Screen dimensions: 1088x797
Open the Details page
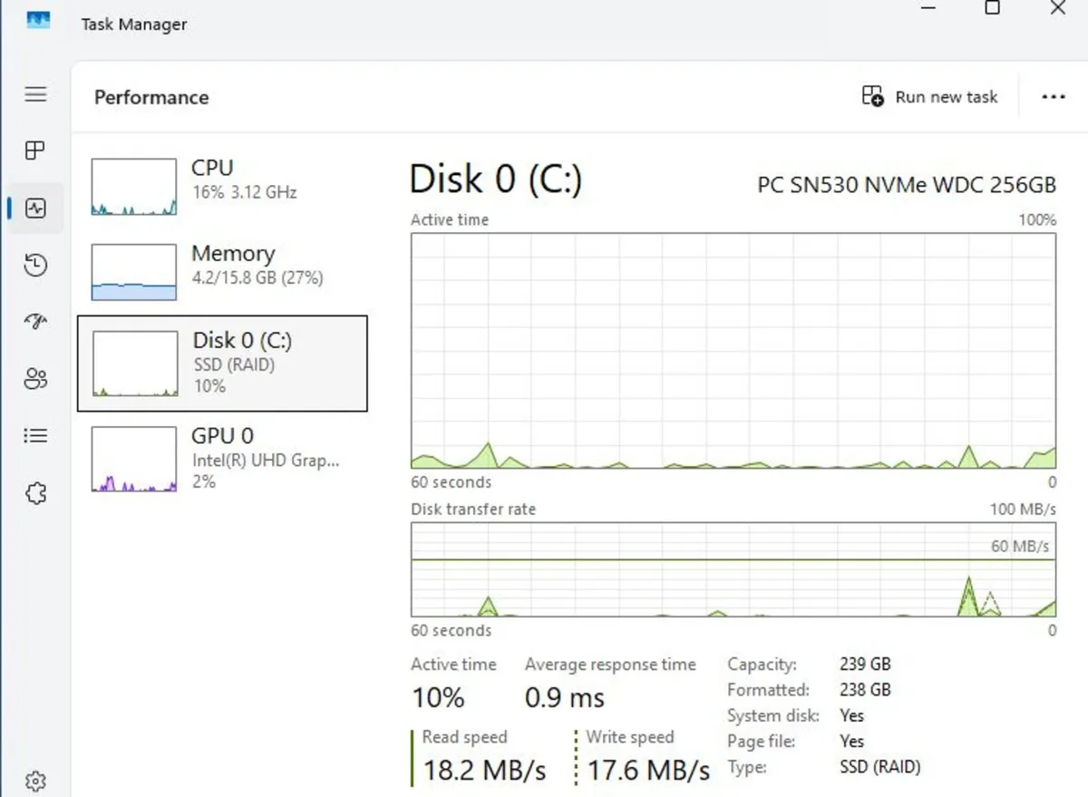point(35,435)
